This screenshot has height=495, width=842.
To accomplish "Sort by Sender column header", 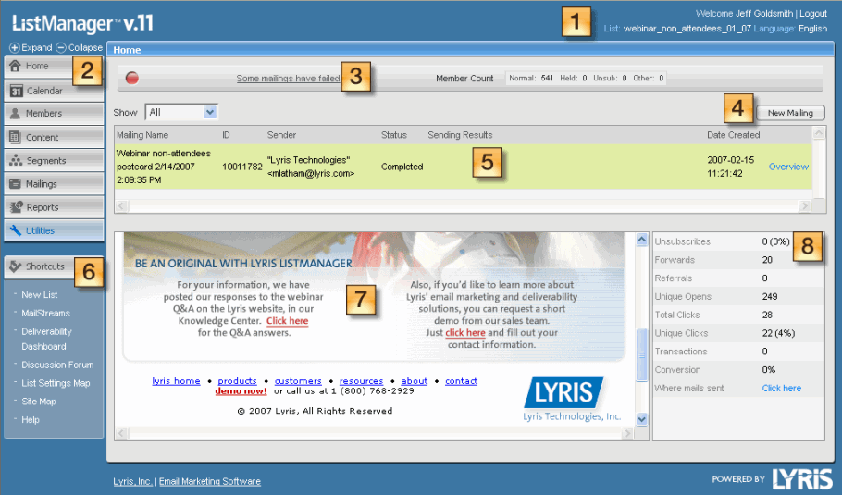I will click(x=281, y=135).
